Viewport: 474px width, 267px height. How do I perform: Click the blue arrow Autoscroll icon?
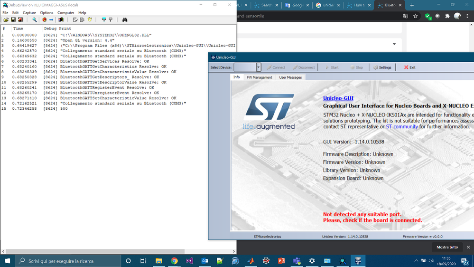click(x=51, y=19)
